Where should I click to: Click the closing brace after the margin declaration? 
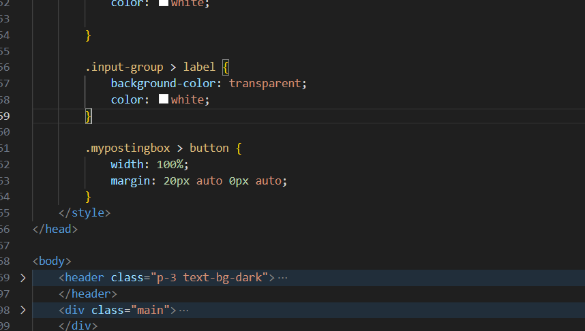[x=88, y=197]
